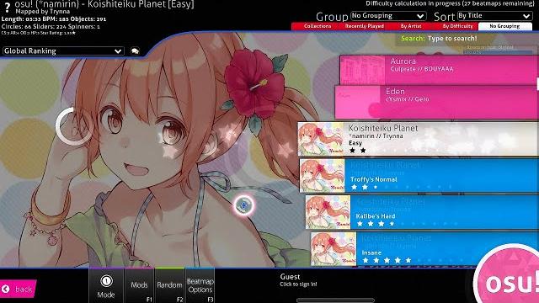Select the Collections tab
Viewport: 539px width, 303px height.
(318, 26)
